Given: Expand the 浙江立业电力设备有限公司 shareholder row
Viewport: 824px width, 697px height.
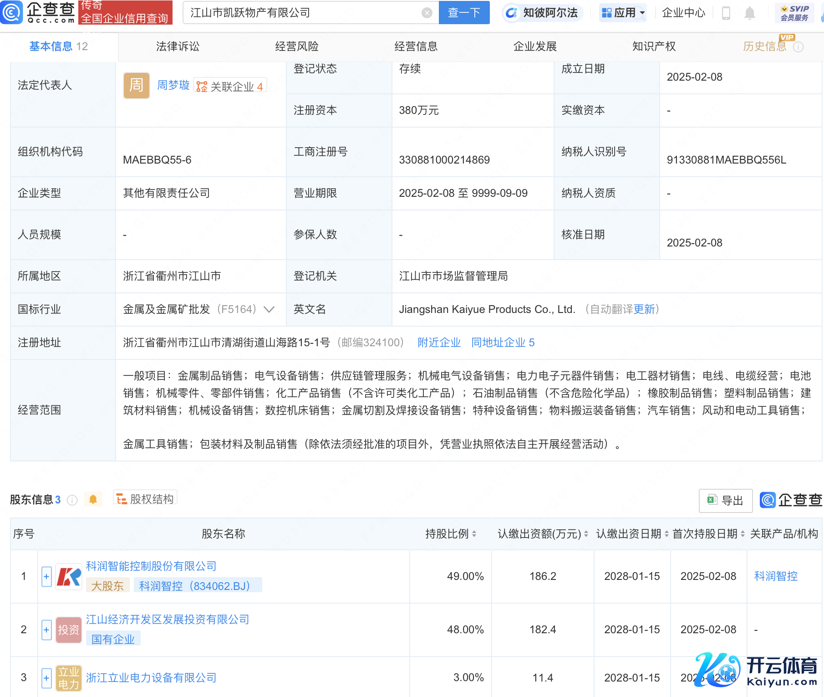Looking at the screenshot, I should click(46, 678).
